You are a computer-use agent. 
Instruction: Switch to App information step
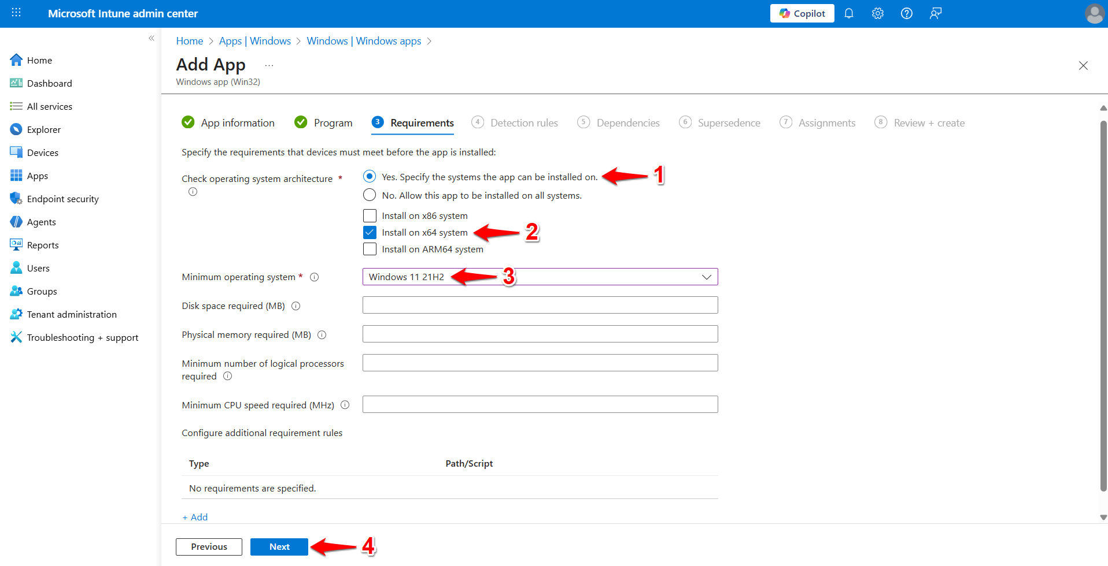pos(228,122)
